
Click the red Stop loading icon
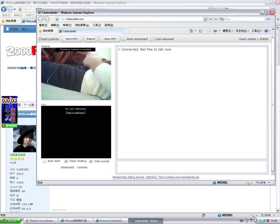216,19
